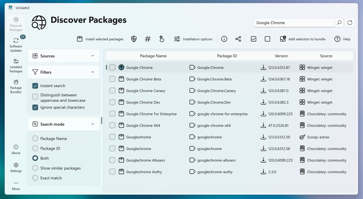This screenshot has width=363, height=199.
Task: Click Install selected packages button
Action: coord(100,39)
